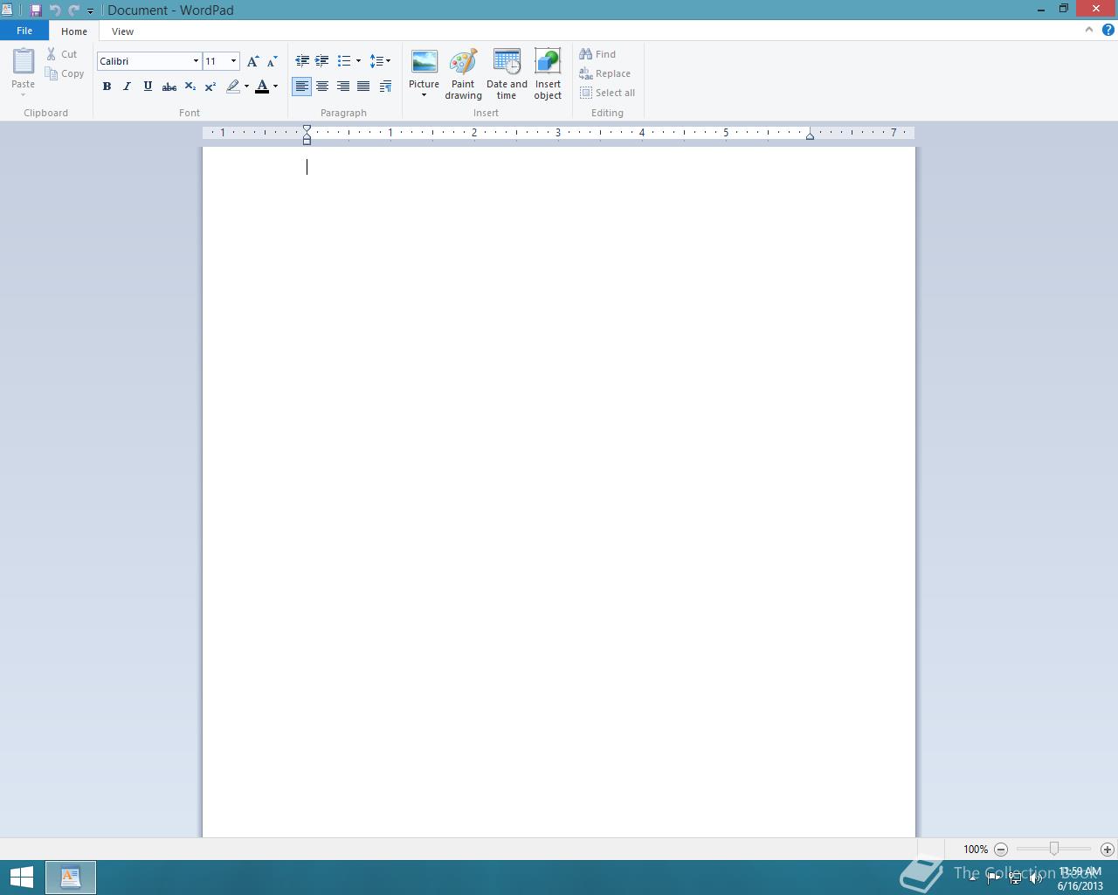Collapse the ribbon with the chevron

point(1088,30)
